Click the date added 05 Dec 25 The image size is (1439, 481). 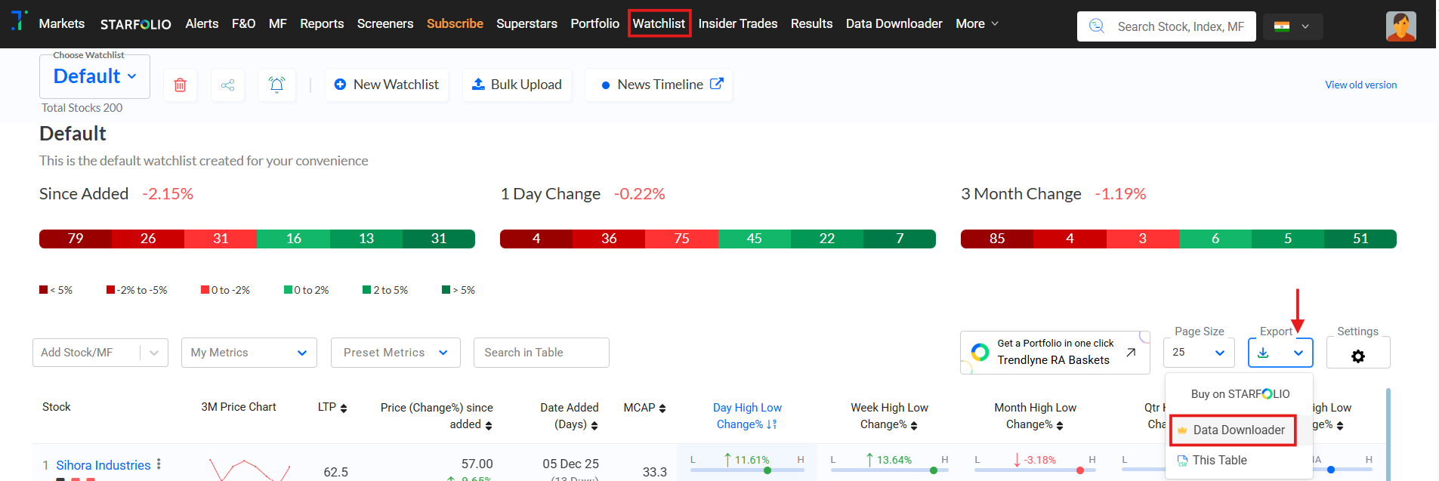(570, 464)
